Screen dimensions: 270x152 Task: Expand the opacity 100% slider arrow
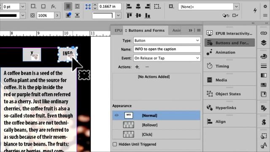pyautogui.click(x=57, y=16)
